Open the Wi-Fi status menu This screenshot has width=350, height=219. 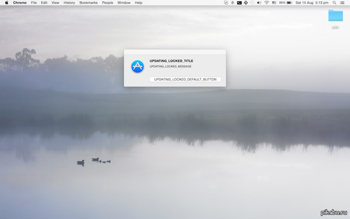[267, 3]
